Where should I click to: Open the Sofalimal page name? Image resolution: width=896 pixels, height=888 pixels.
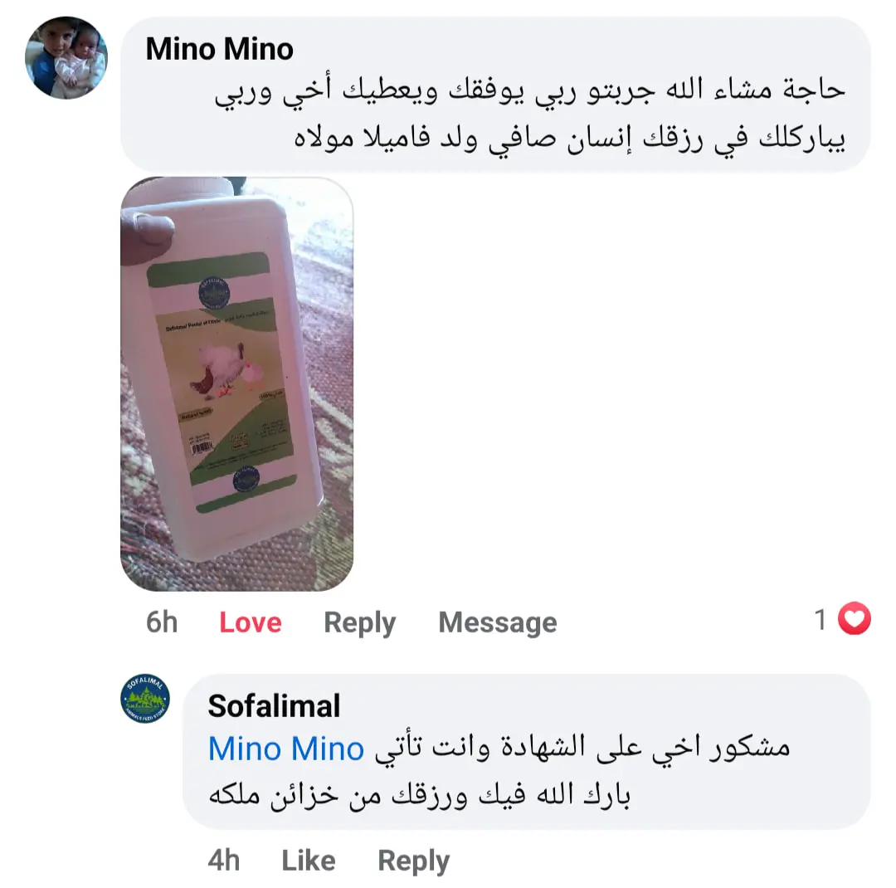274,705
